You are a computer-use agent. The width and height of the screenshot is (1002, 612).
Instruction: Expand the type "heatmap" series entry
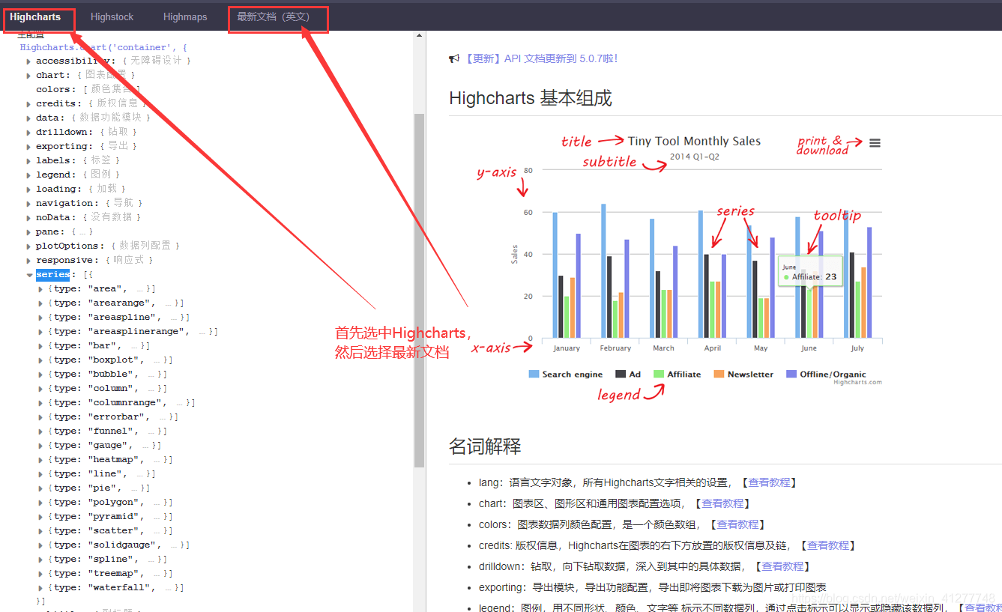pos(40,460)
